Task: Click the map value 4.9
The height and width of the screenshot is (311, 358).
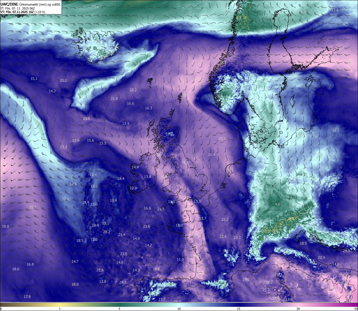Action: pyautogui.click(x=273, y=186)
